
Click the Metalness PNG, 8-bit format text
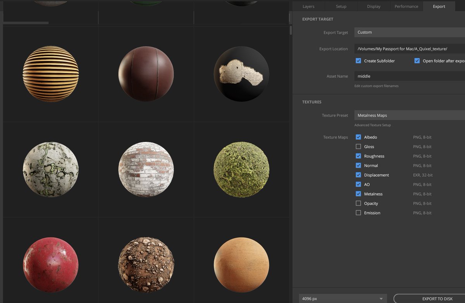pos(422,194)
